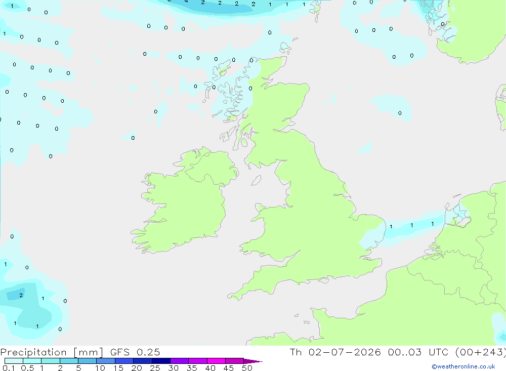Click the "2" value in patch southwest of Ireland

pos(21,295)
